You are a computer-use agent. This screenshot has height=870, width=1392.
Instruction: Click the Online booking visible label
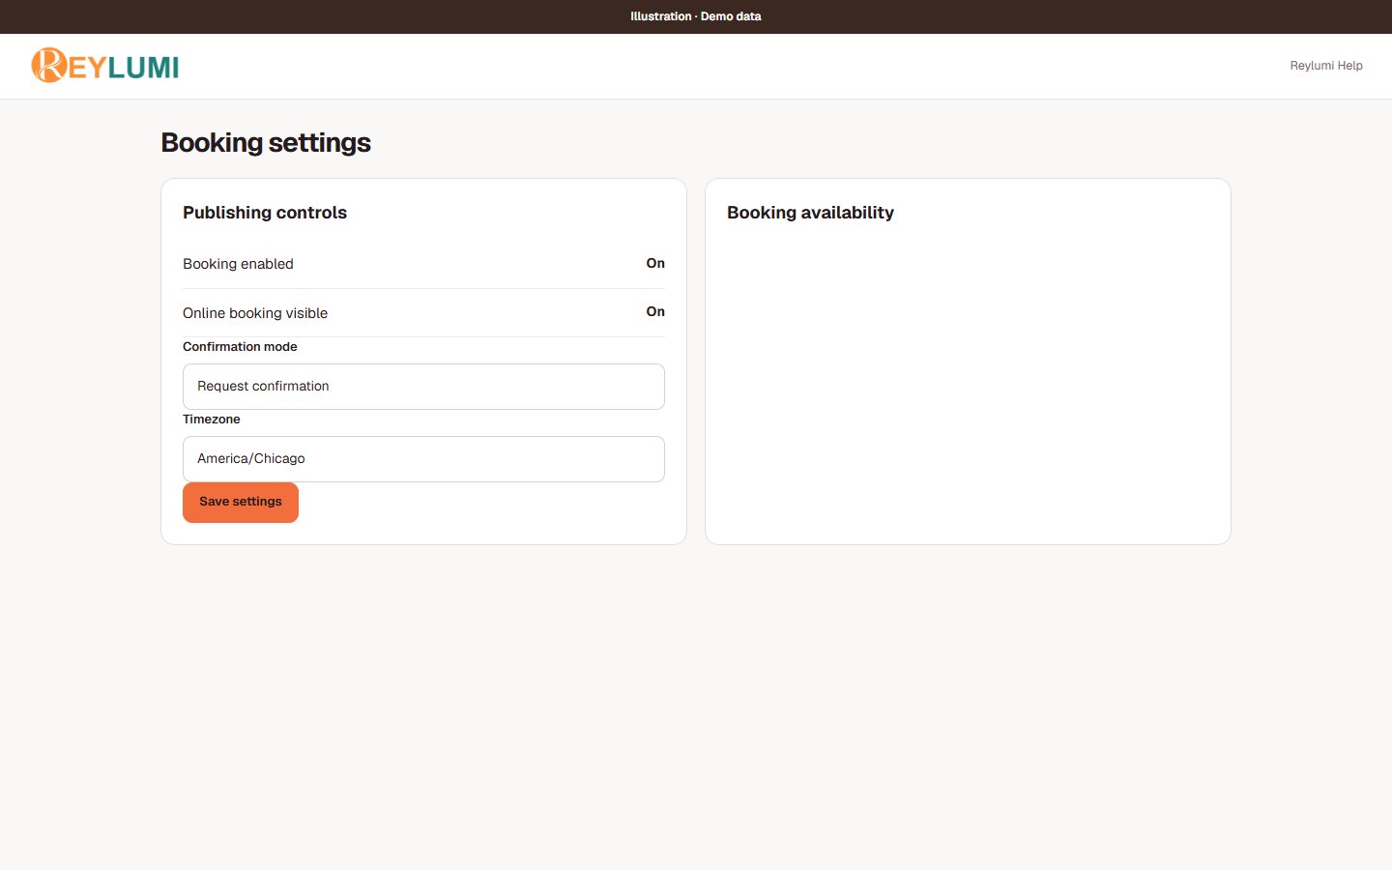(255, 313)
